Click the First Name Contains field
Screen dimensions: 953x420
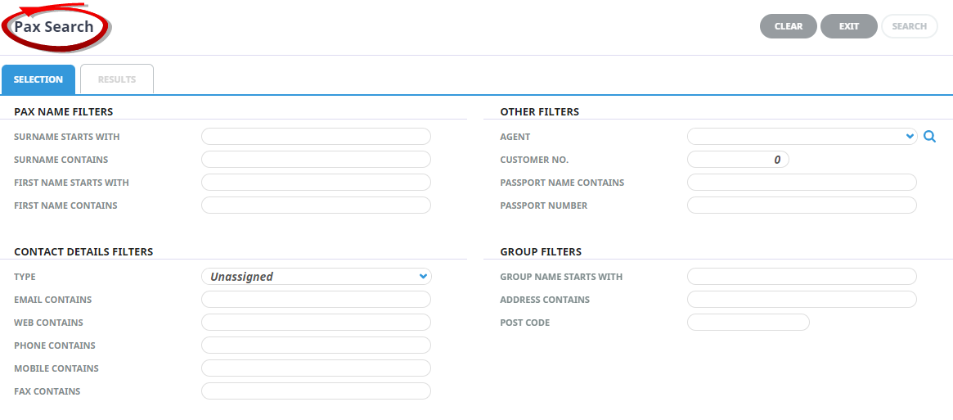point(316,205)
